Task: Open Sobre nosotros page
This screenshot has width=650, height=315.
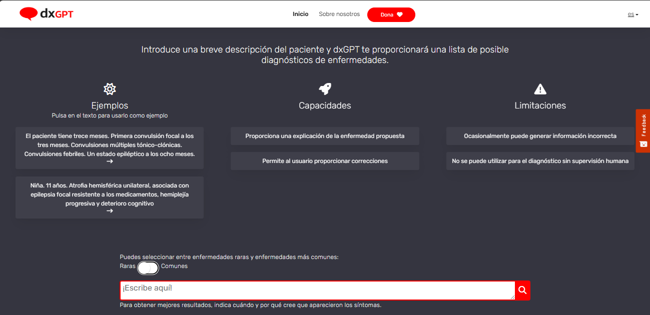Action: pos(339,14)
